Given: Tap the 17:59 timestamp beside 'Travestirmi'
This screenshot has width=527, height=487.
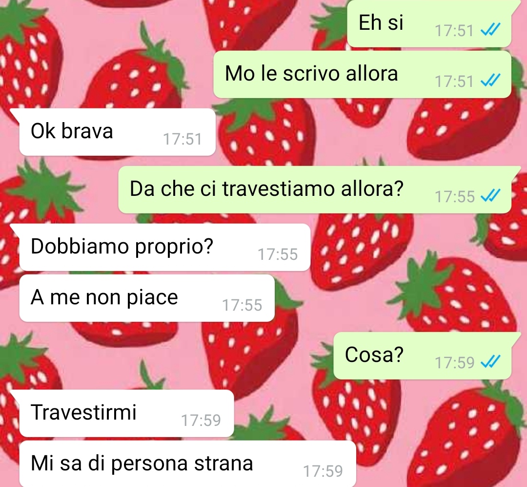Looking at the screenshot, I should point(201,420).
